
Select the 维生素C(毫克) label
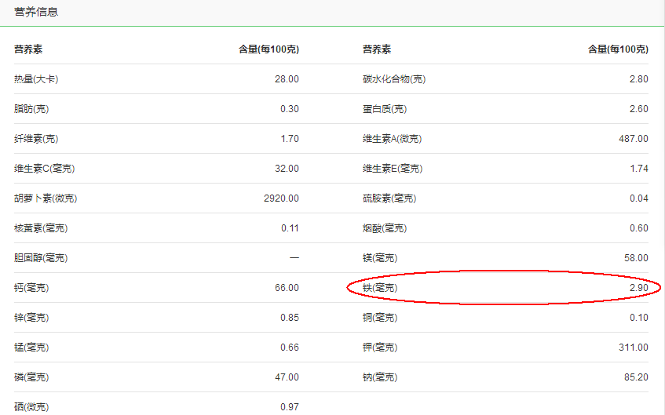click(45, 169)
